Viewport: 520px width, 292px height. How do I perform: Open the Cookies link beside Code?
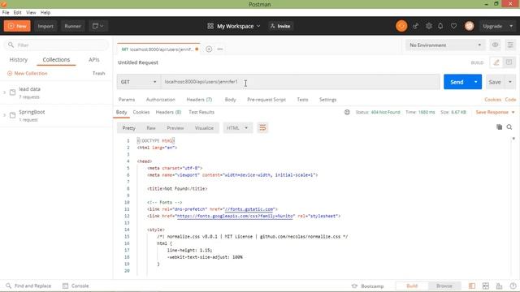tap(493, 100)
